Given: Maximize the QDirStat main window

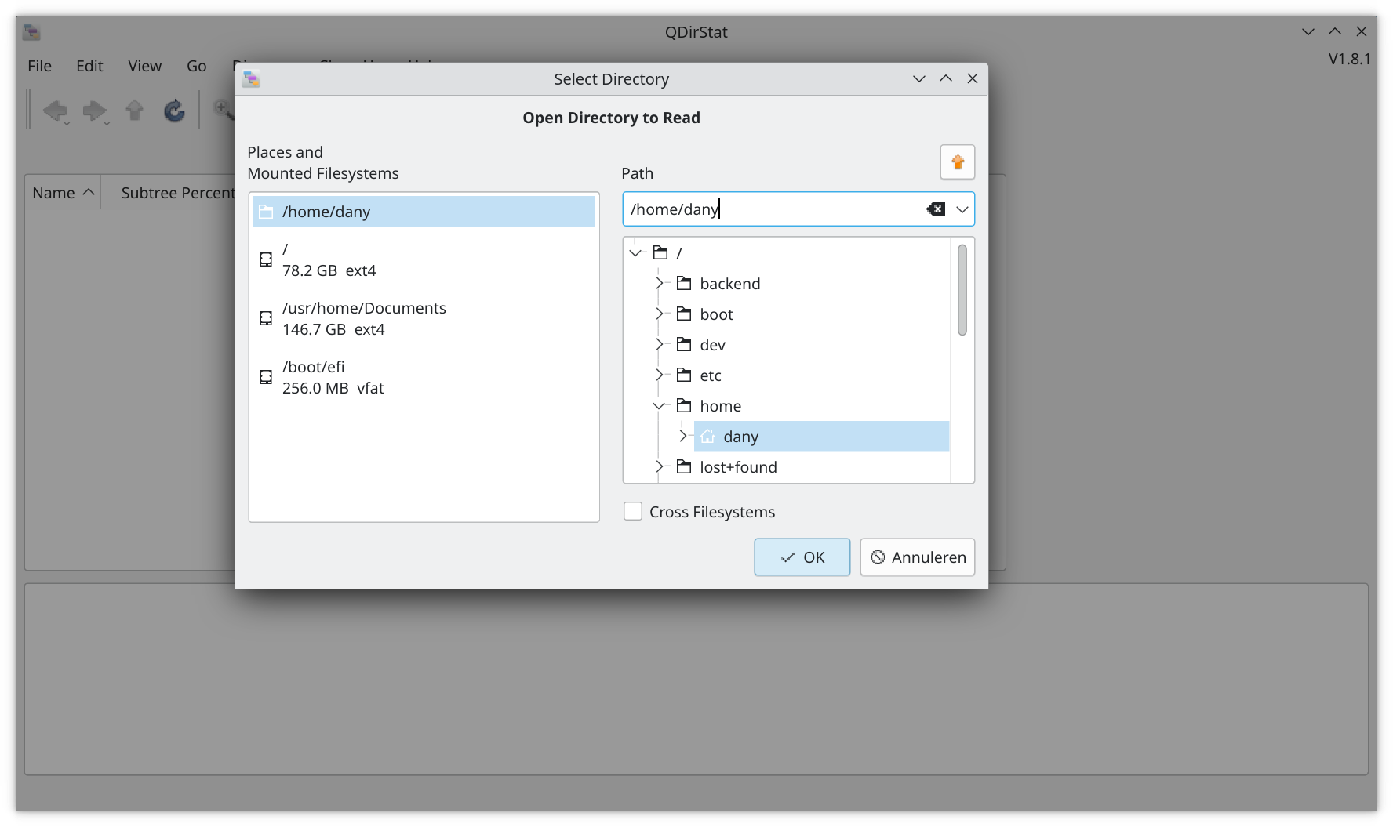Looking at the screenshot, I should 1335,31.
